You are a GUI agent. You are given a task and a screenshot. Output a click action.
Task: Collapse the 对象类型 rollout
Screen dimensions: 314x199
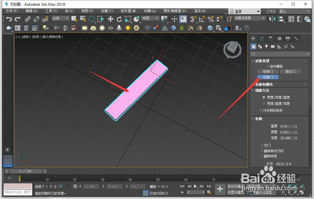[253, 61]
